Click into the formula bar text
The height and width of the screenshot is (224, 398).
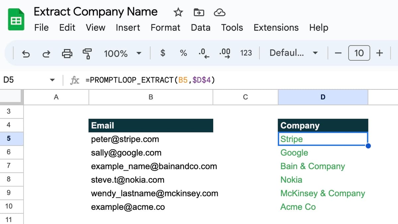tap(150, 80)
